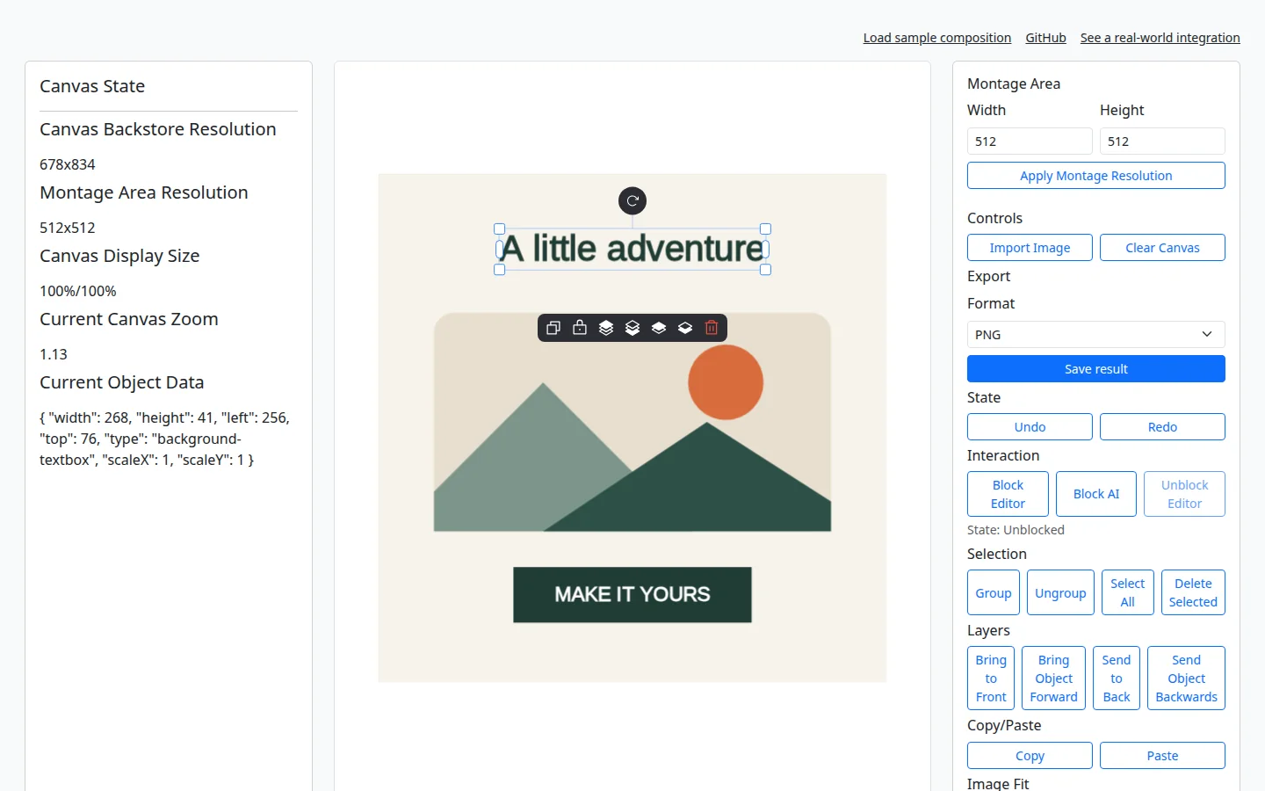Viewport: 1265px width, 791px height.
Task: Click the bring-forward icon with two stacked layers
Action: pyautogui.click(x=659, y=328)
